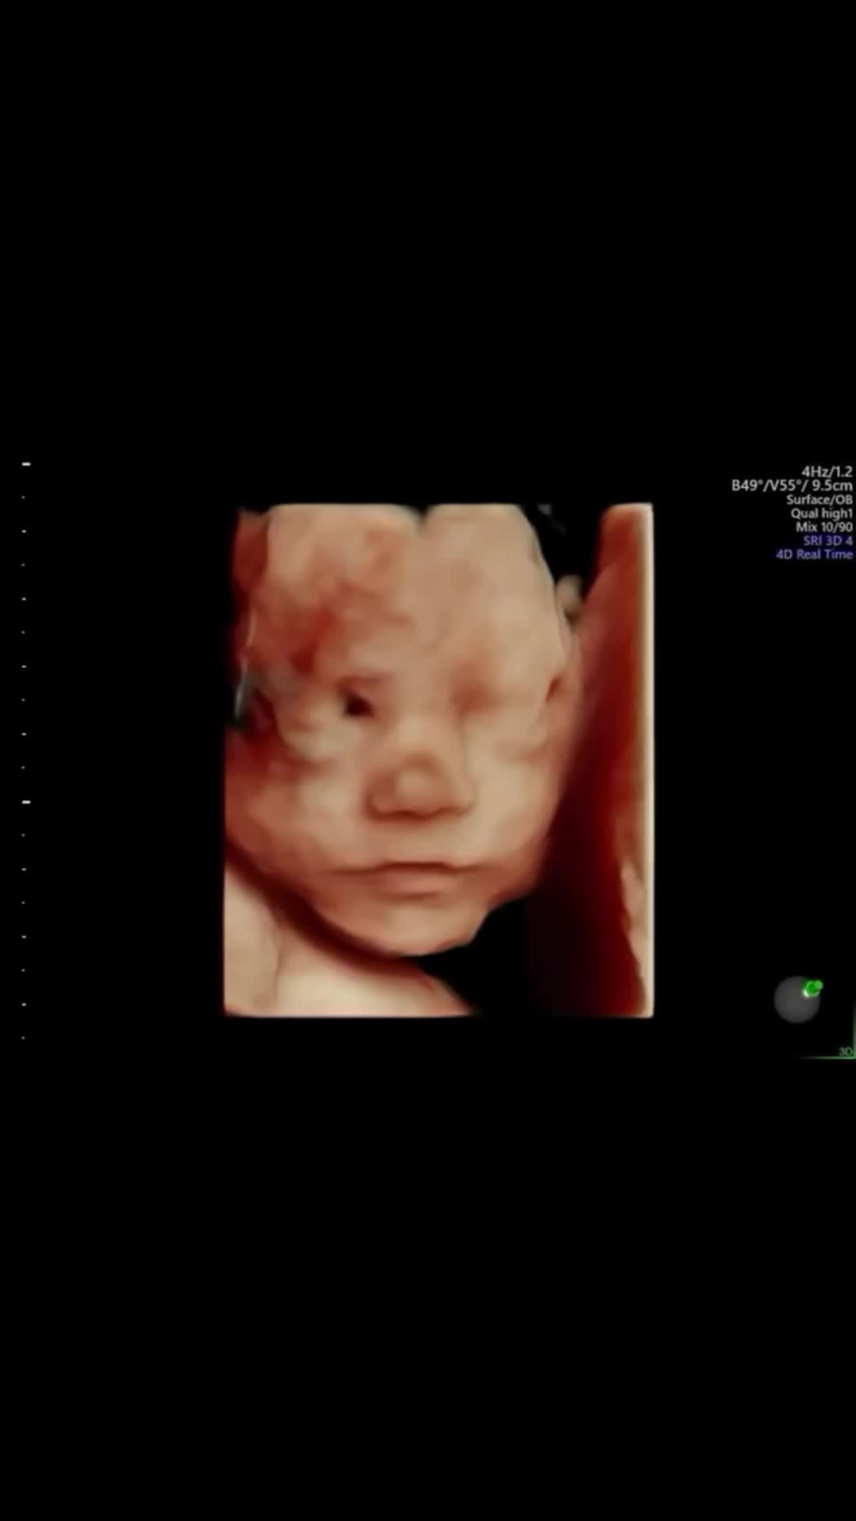Click the Mix 10/90 parameter text
This screenshot has height=1521, width=856.
coord(824,527)
